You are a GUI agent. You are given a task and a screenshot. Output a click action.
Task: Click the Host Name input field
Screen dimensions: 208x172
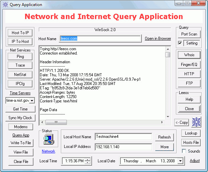[100, 38]
